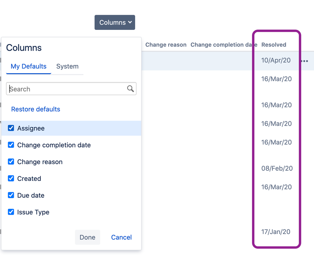
Task: Toggle the Change completion date checkbox
Action: [x=11, y=145]
